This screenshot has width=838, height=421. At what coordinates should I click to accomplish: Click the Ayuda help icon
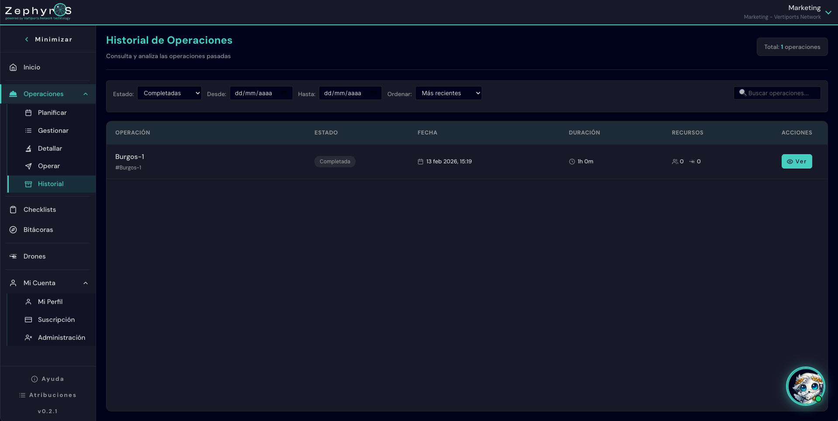click(x=34, y=379)
